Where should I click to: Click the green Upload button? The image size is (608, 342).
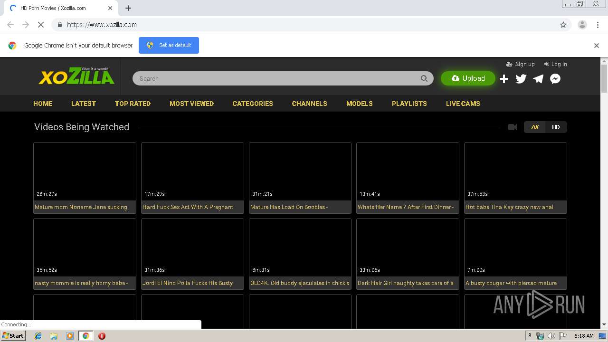[468, 78]
